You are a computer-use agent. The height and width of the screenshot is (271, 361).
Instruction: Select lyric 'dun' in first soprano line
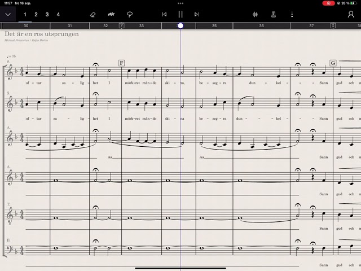[x=252, y=83]
